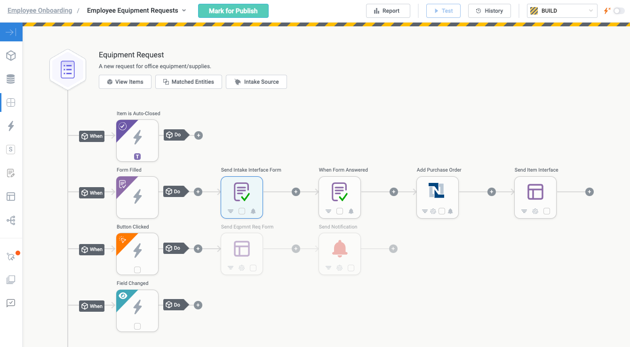Click the bell icon on Send Intake Interface Form

(253, 211)
